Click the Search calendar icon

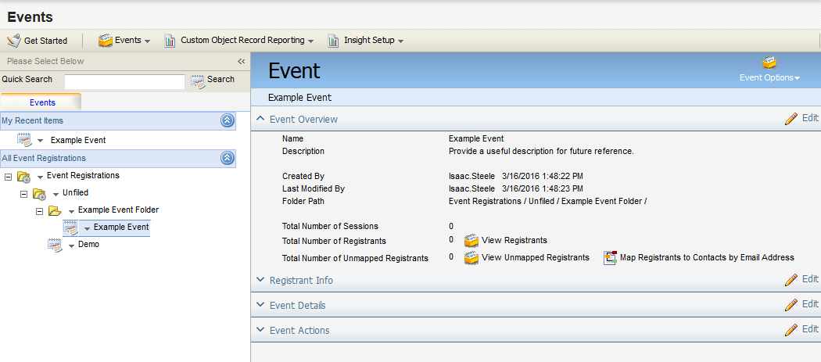point(198,81)
